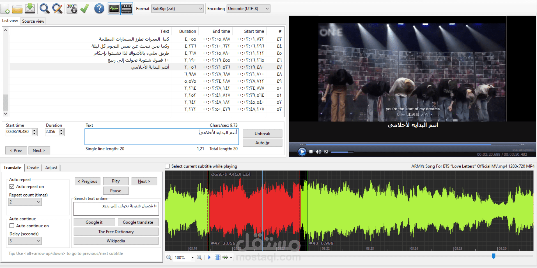Screen dimensions: 537x268
Task: Enable Auto repeat on checkbox
Action: tap(12, 187)
